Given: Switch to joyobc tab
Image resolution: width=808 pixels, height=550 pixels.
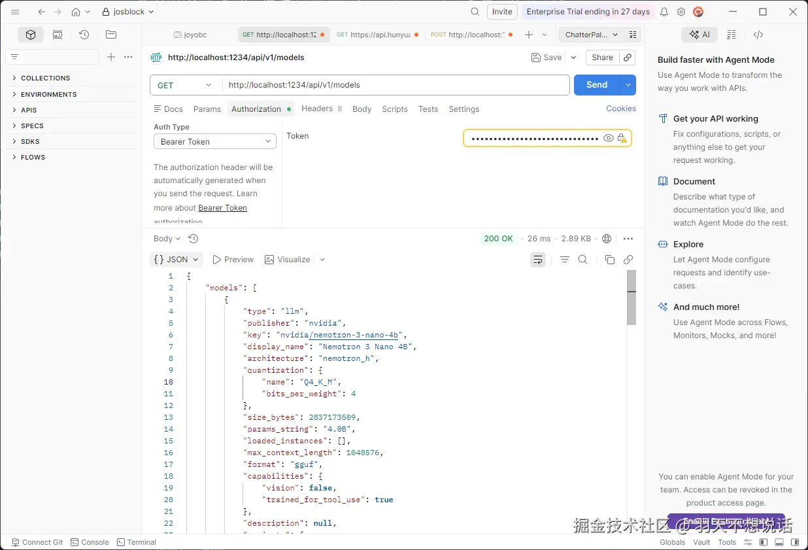Looking at the screenshot, I should (190, 35).
